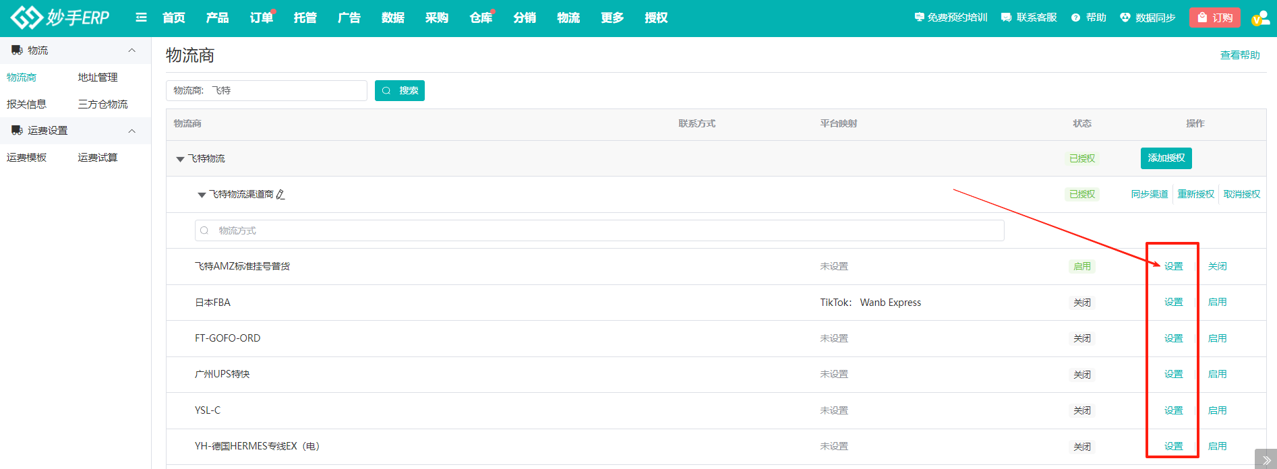Open the 帮助 link in header
The image size is (1277, 469).
click(x=1089, y=18)
